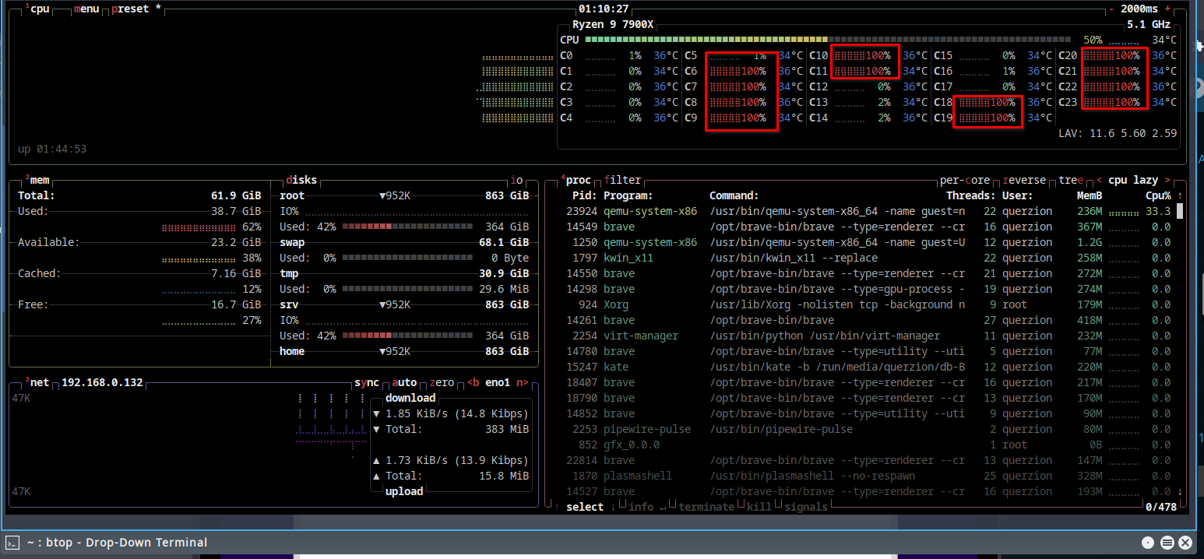Open the 'cpu lazy' sort selector
Viewport: 1204px width, 559px height.
point(1133,180)
